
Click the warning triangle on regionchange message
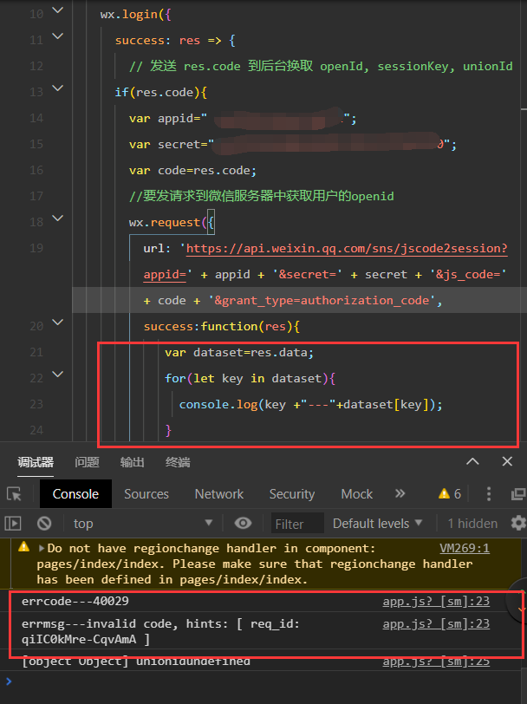point(23,547)
